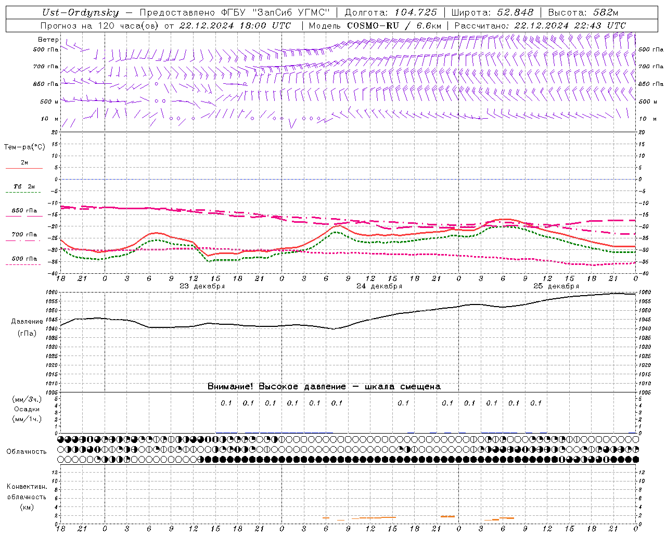The image size is (666, 533).
Task: Click the Тем-ра(°C) temperature panel label
Action: (24, 147)
